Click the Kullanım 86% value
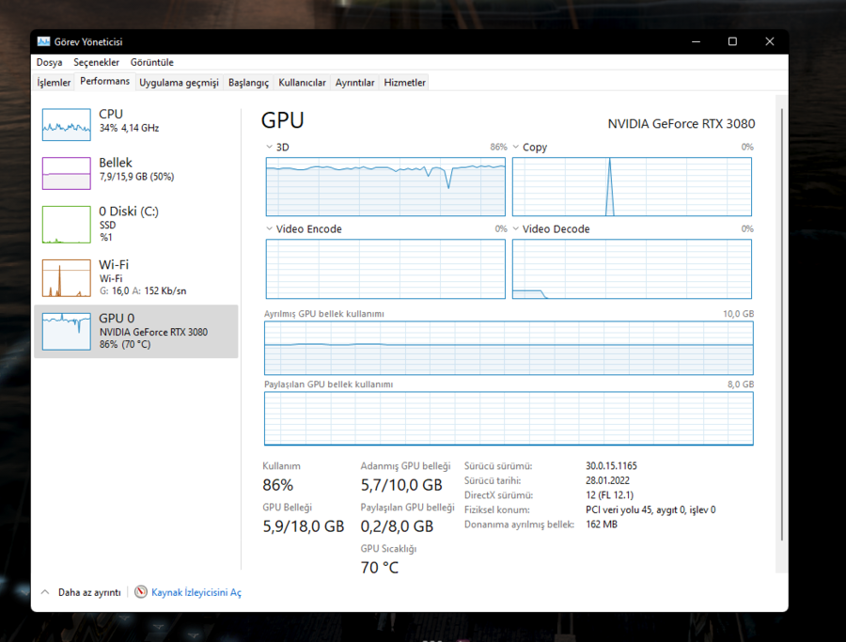This screenshot has height=642, width=846. [278, 485]
